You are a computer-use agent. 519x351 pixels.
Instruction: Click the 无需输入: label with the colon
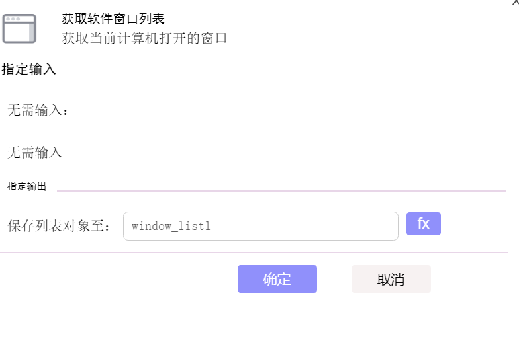pyautogui.click(x=37, y=110)
